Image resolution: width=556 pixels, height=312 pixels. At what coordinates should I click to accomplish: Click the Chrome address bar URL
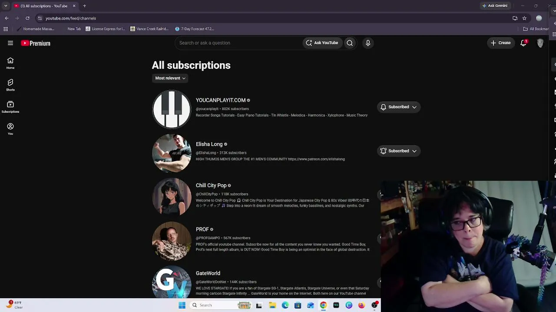(71, 18)
